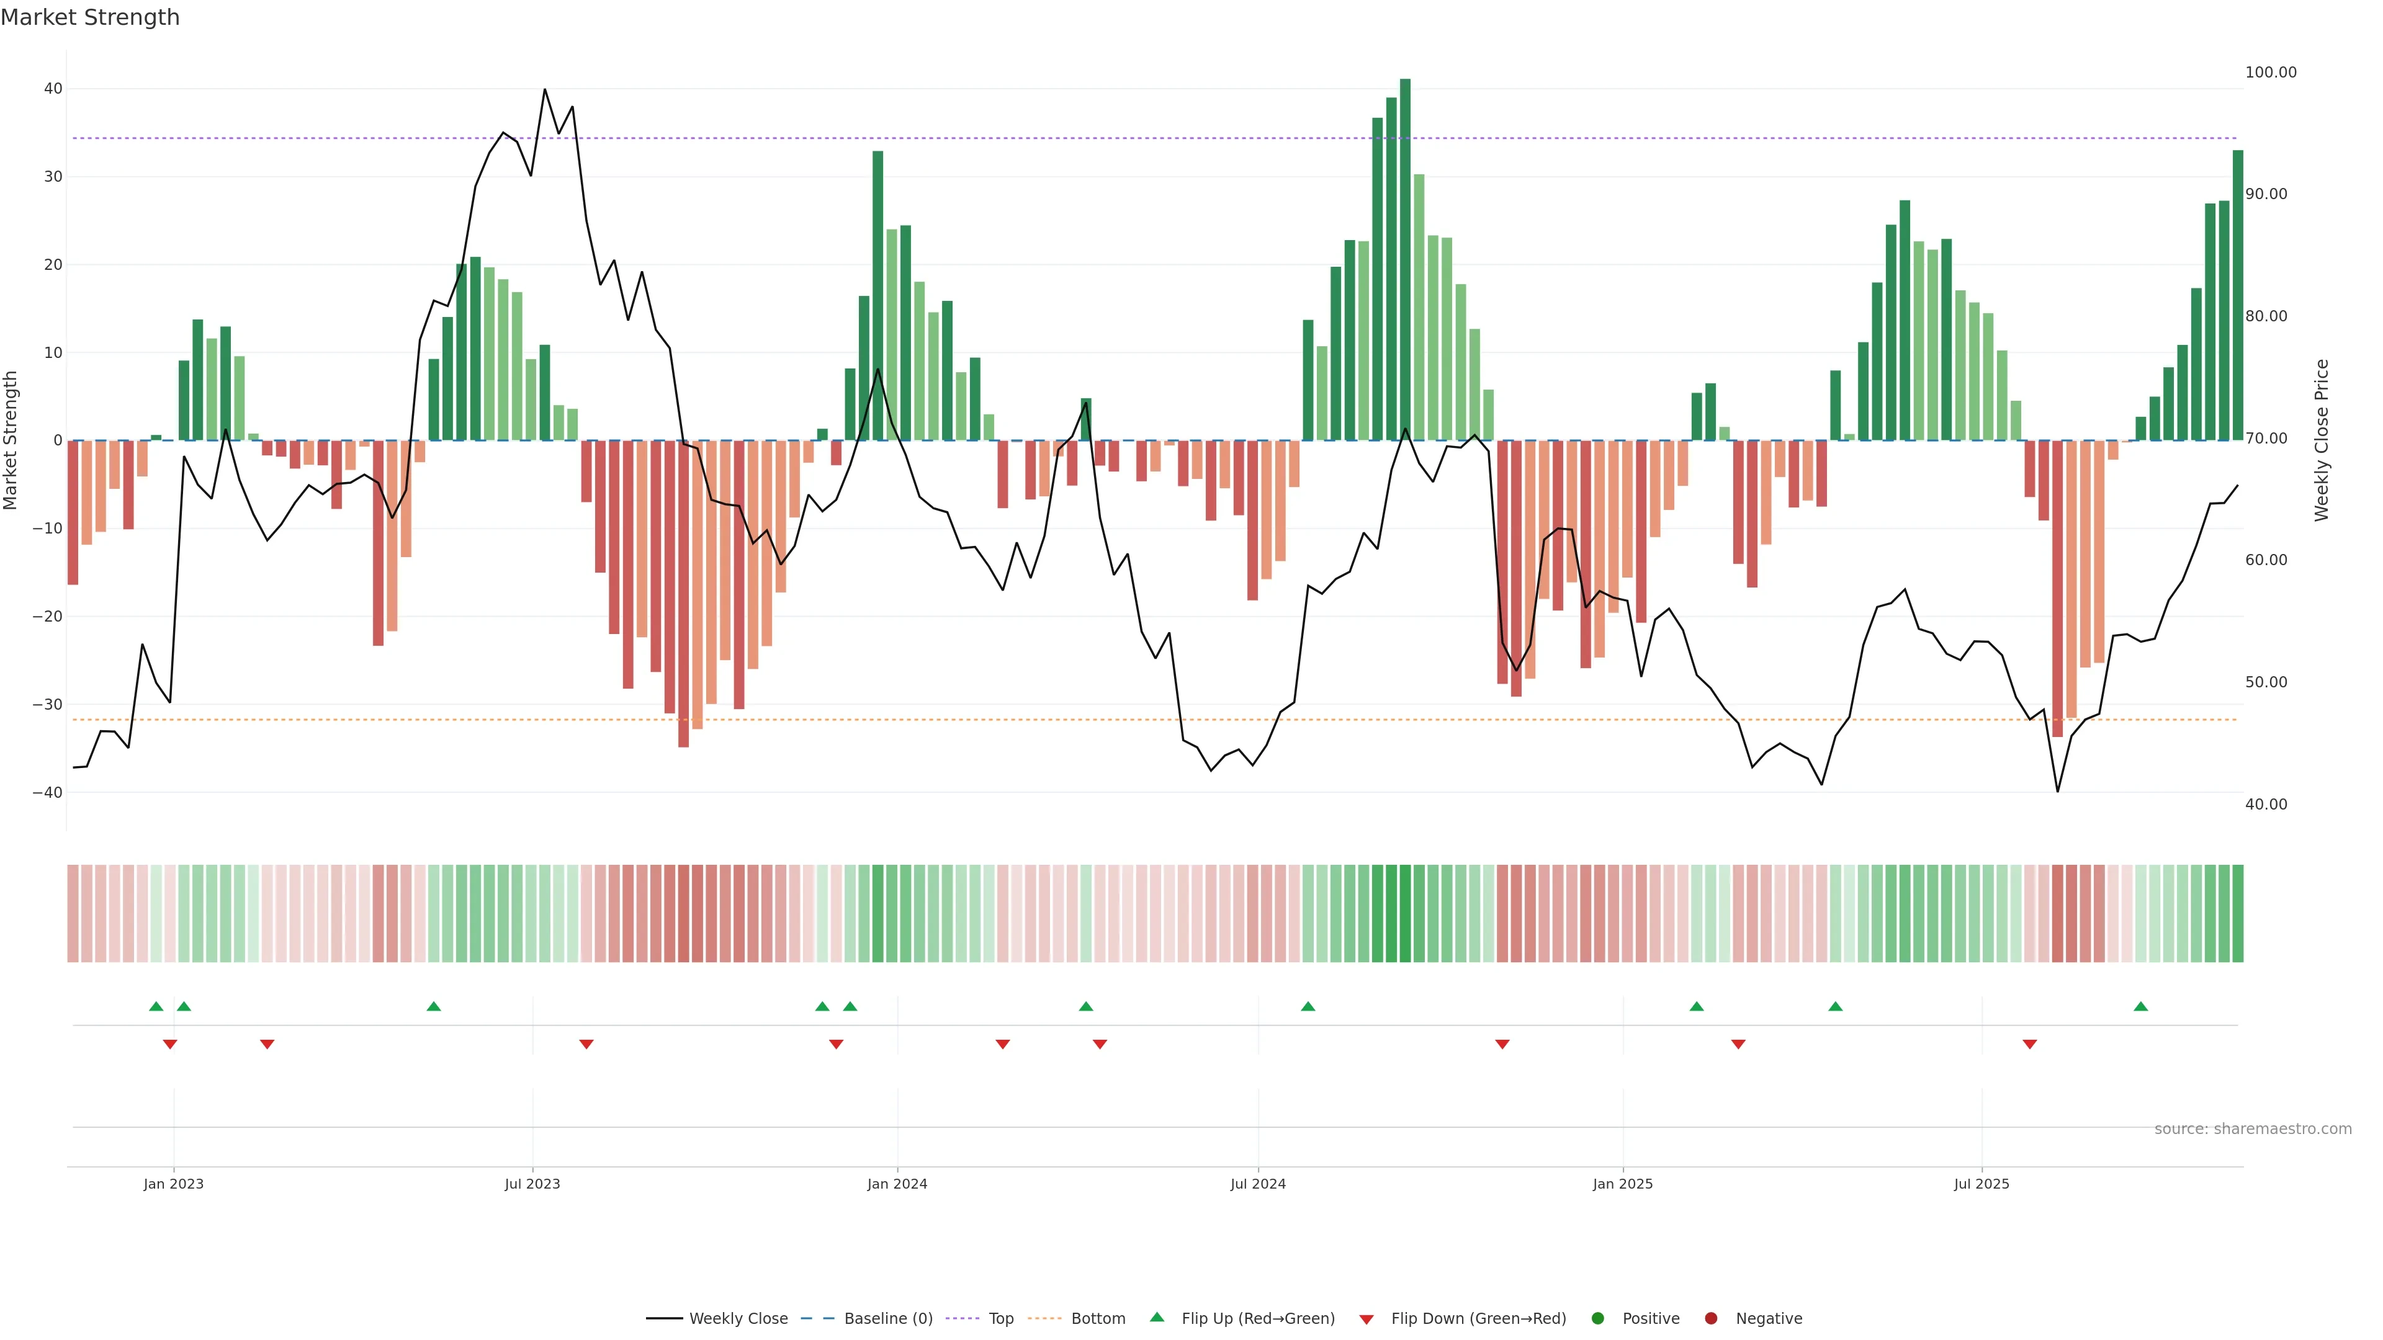
Task: Click the green Positive legend dot
Action: click(x=1597, y=1319)
